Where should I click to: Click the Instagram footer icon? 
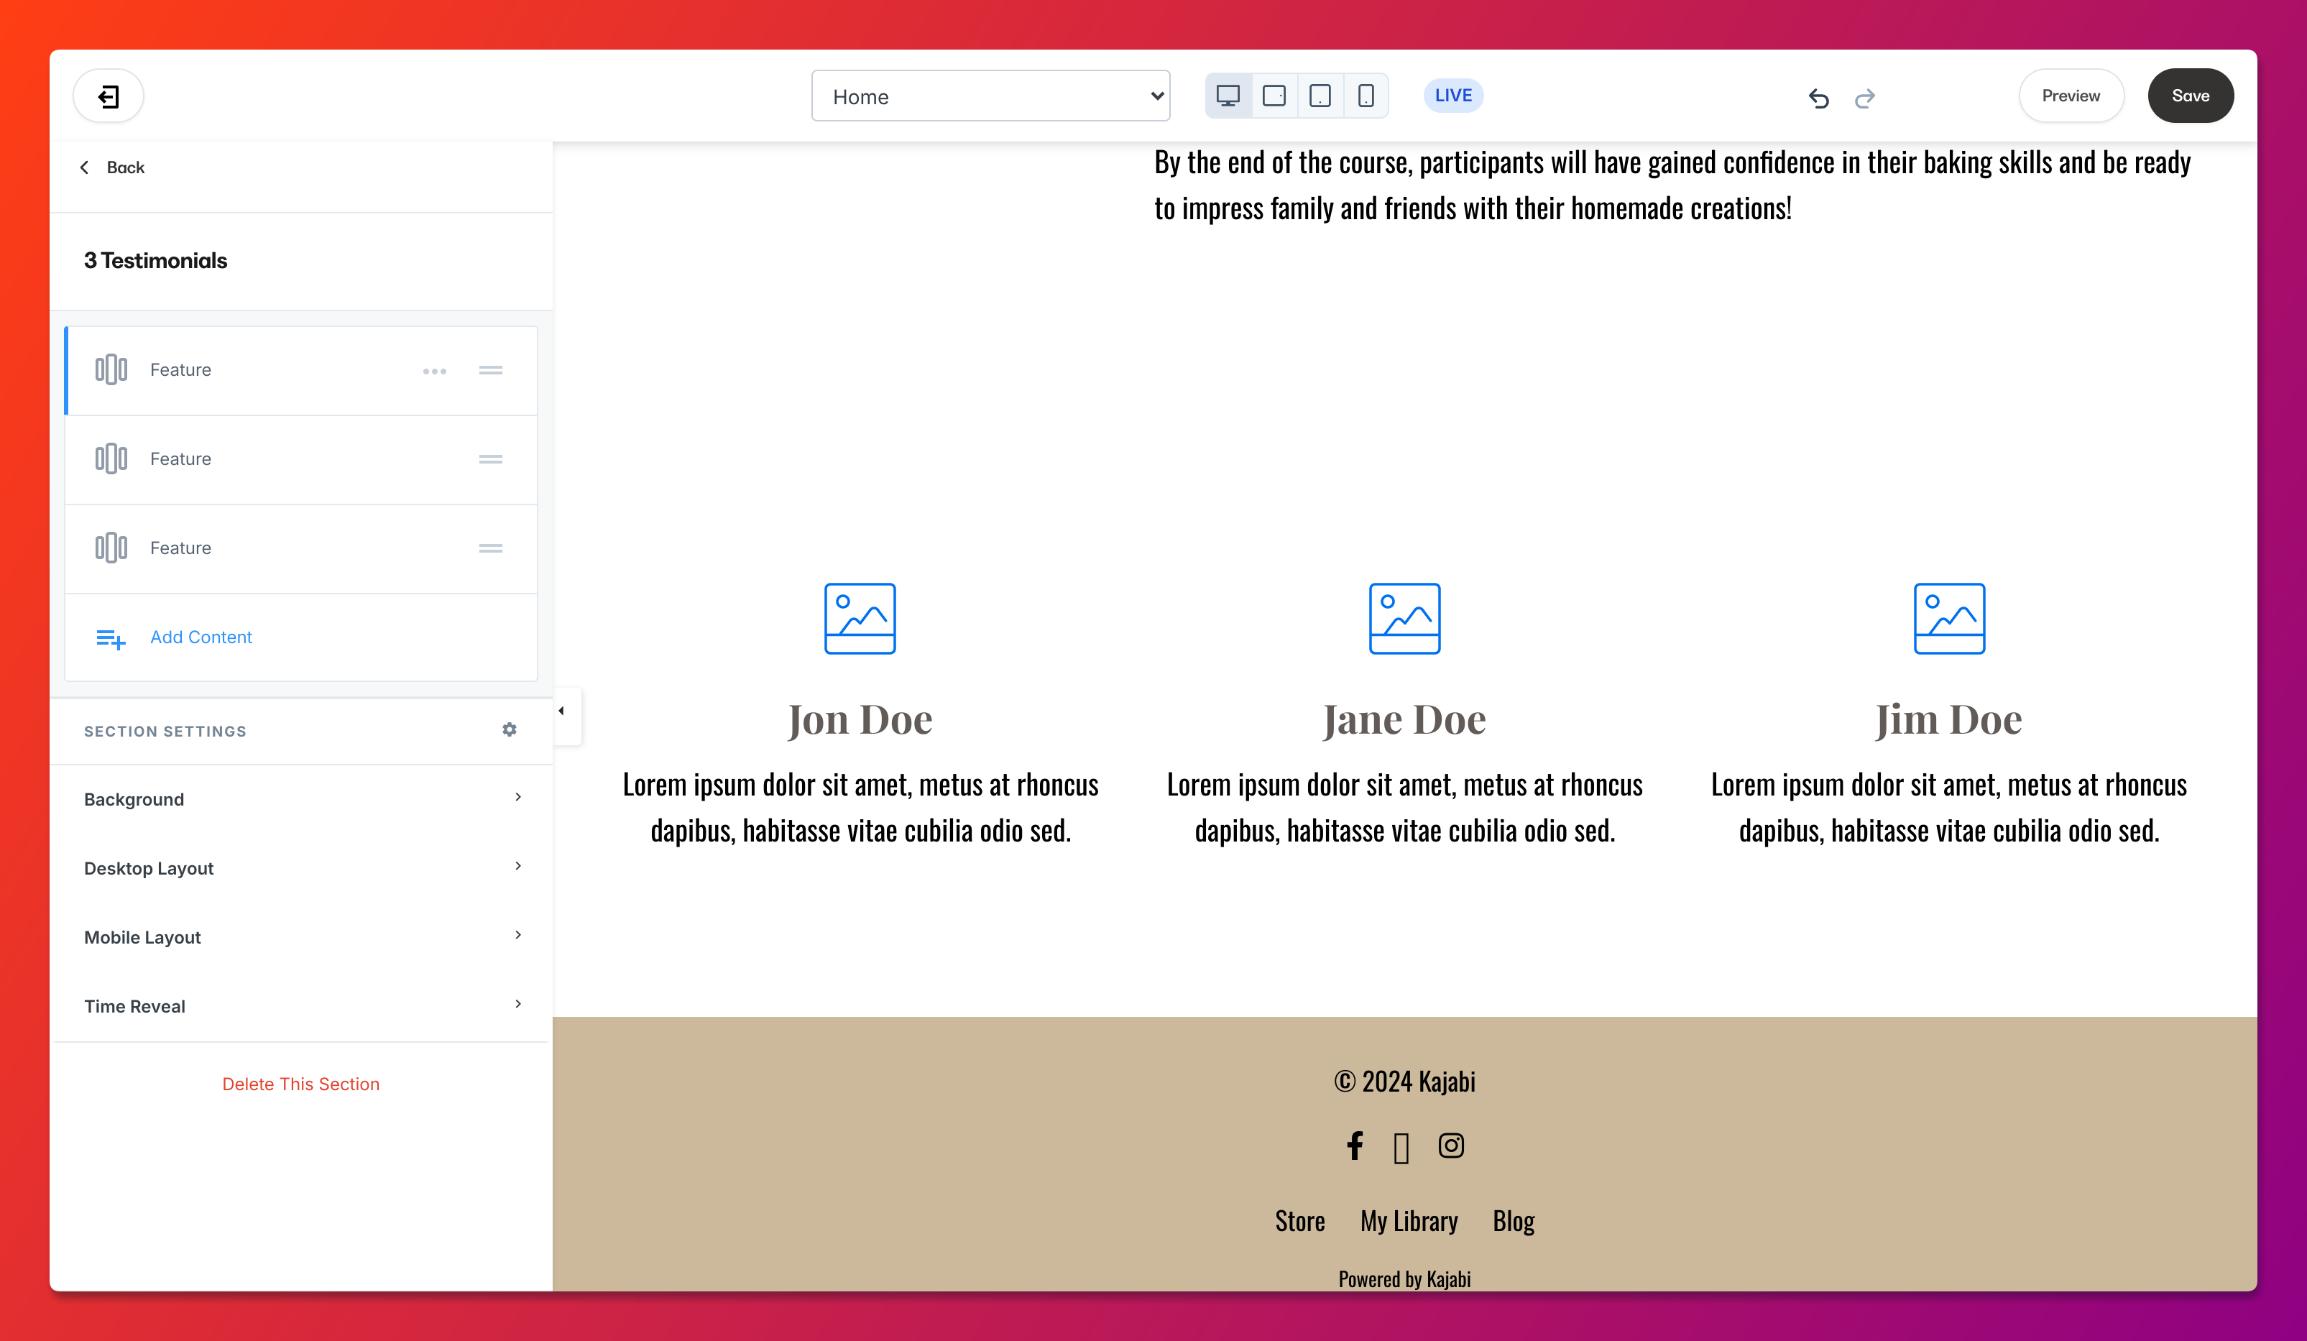click(1451, 1146)
